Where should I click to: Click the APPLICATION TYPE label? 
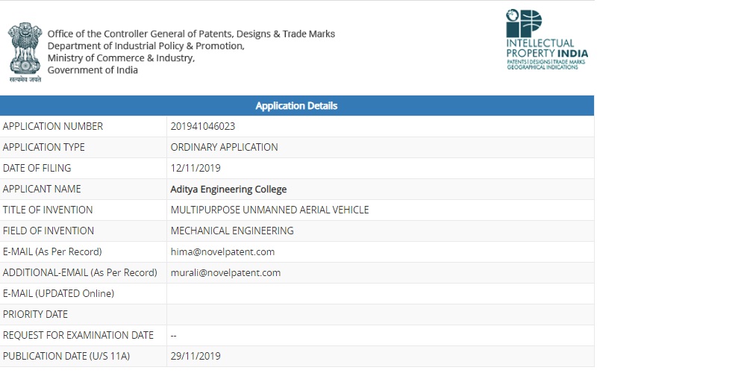[x=44, y=147]
